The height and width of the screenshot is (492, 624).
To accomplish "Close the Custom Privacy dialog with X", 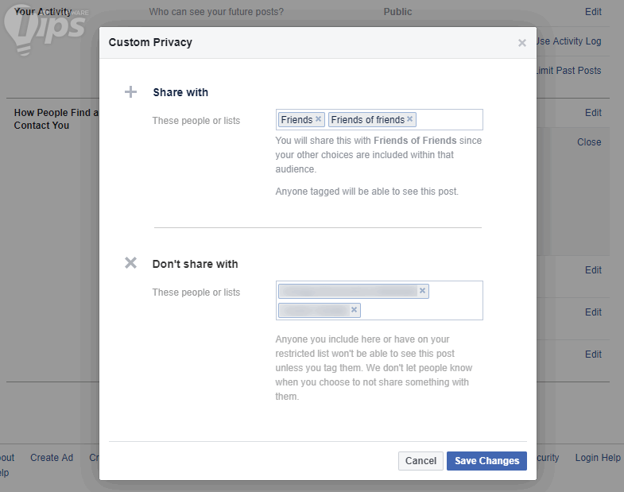I will click(x=521, y=43).
